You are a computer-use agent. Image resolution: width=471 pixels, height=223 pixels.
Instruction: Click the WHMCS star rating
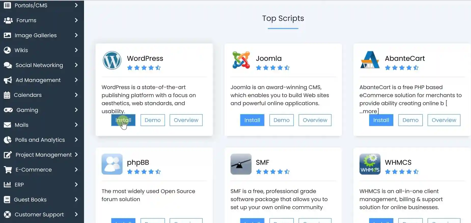click(402, 172)
